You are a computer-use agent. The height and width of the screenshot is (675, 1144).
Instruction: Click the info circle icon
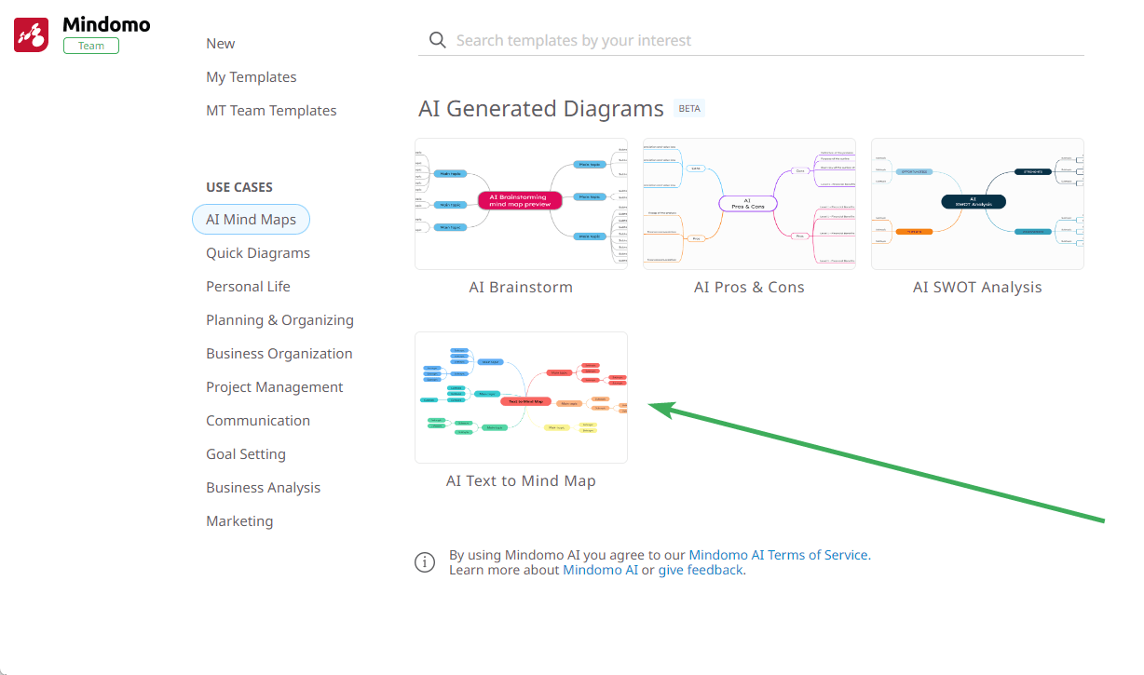(x=425, y=561)
